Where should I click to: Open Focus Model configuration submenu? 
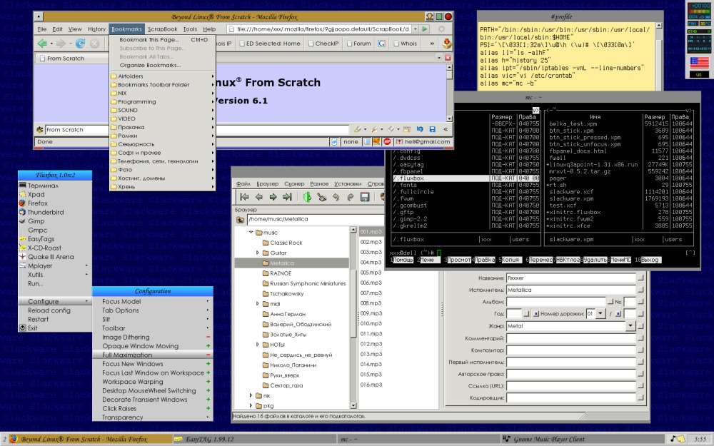coord(152,301)
